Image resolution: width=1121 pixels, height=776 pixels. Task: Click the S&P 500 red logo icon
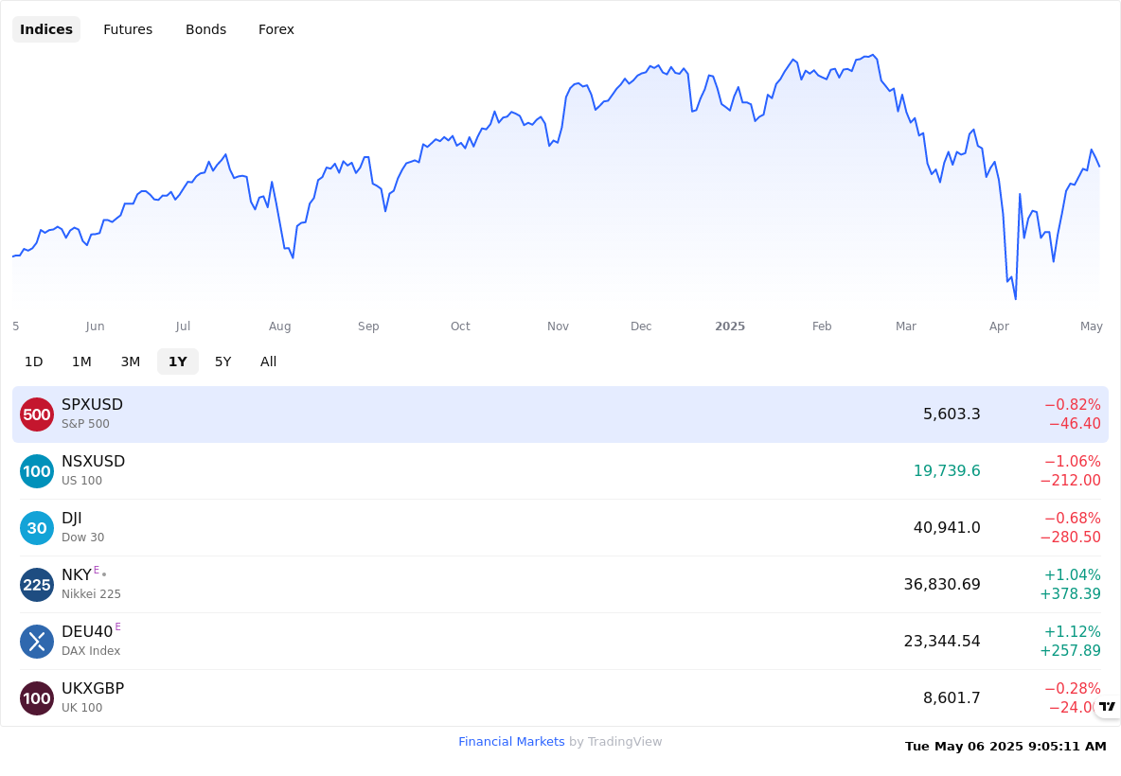point(37,414)
